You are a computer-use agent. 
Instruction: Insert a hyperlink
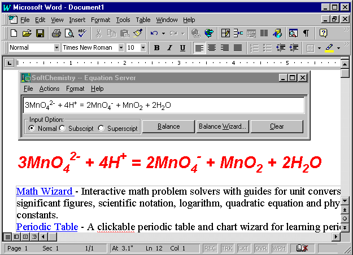click(x=195, y=33)
